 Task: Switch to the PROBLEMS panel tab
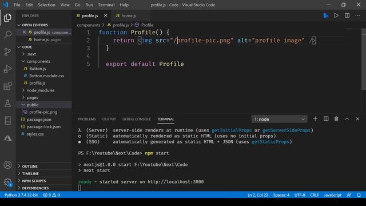[x=87, y=119]
